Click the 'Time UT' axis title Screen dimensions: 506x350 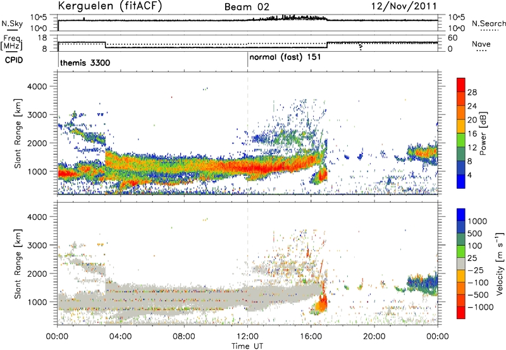(x=247, y=346)
